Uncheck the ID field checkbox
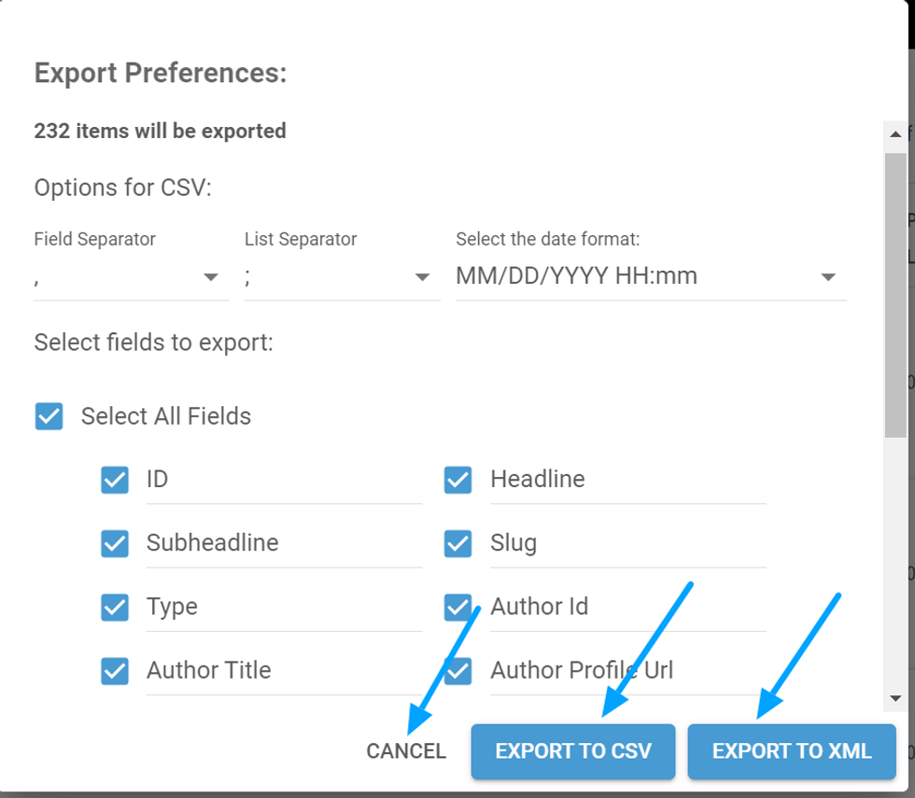 coord(115,480)
